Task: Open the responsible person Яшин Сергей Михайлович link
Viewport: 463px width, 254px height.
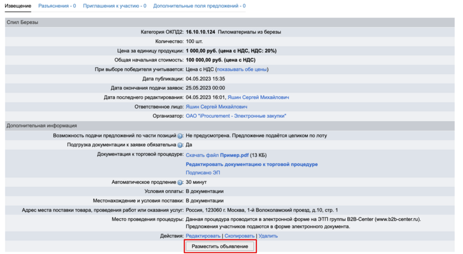Action: coord(216,107)
